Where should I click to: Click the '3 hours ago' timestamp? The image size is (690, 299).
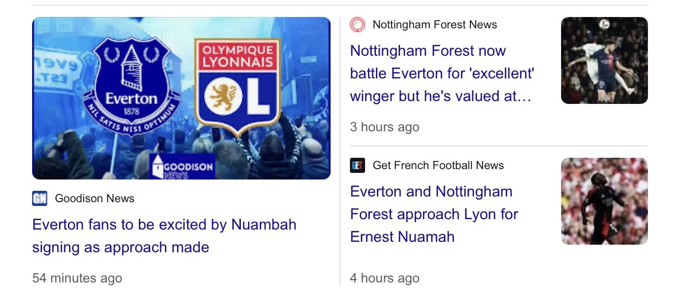(384, 127)
